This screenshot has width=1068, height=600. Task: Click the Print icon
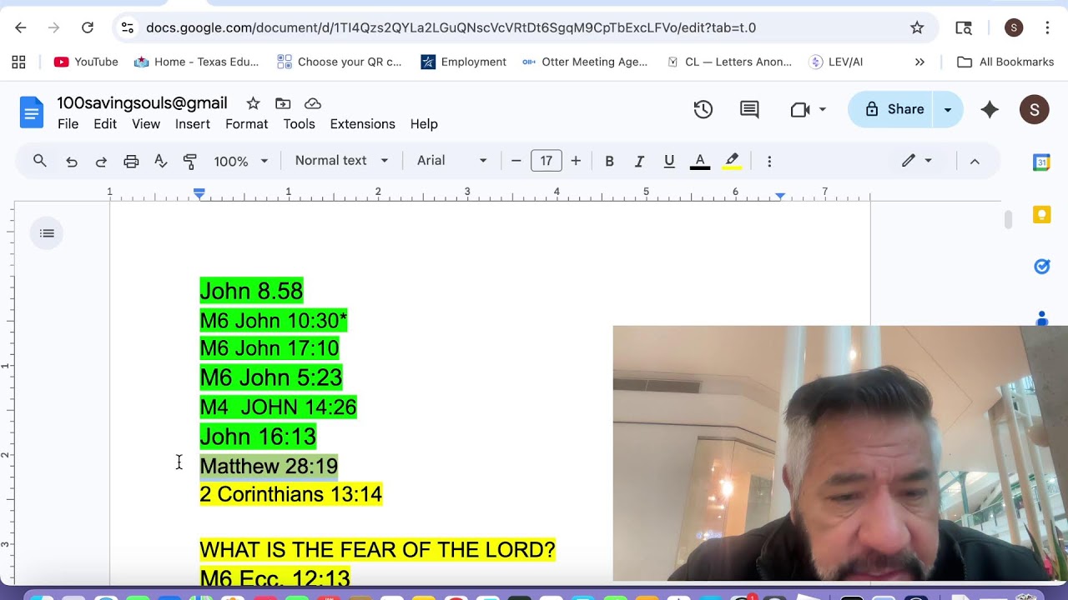tap(131, 161)
